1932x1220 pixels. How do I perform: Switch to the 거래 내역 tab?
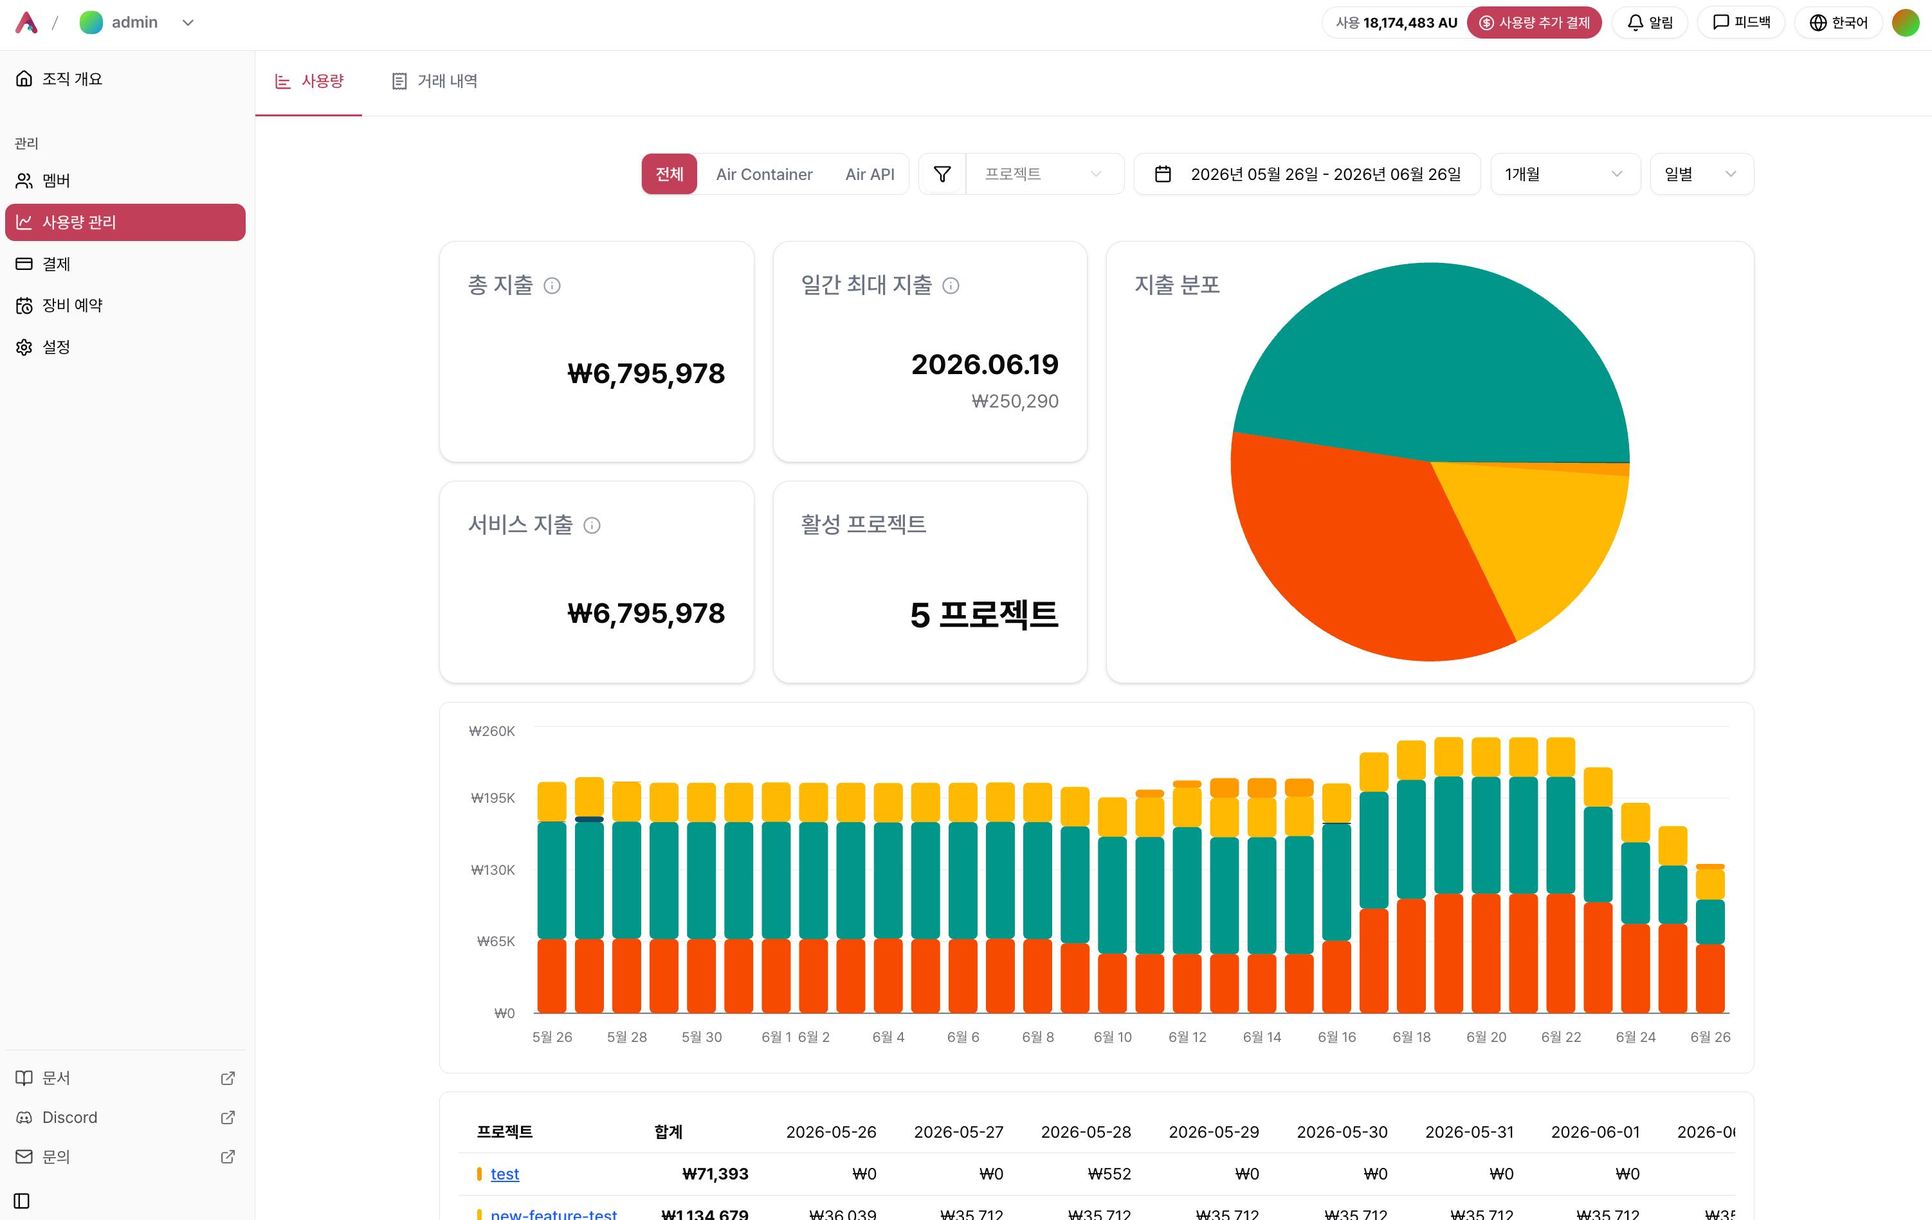click(x=434, y=81)
